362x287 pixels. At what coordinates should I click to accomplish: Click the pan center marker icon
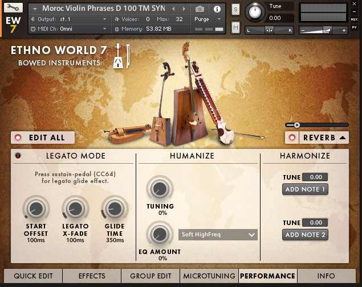(x=269, y=30)
